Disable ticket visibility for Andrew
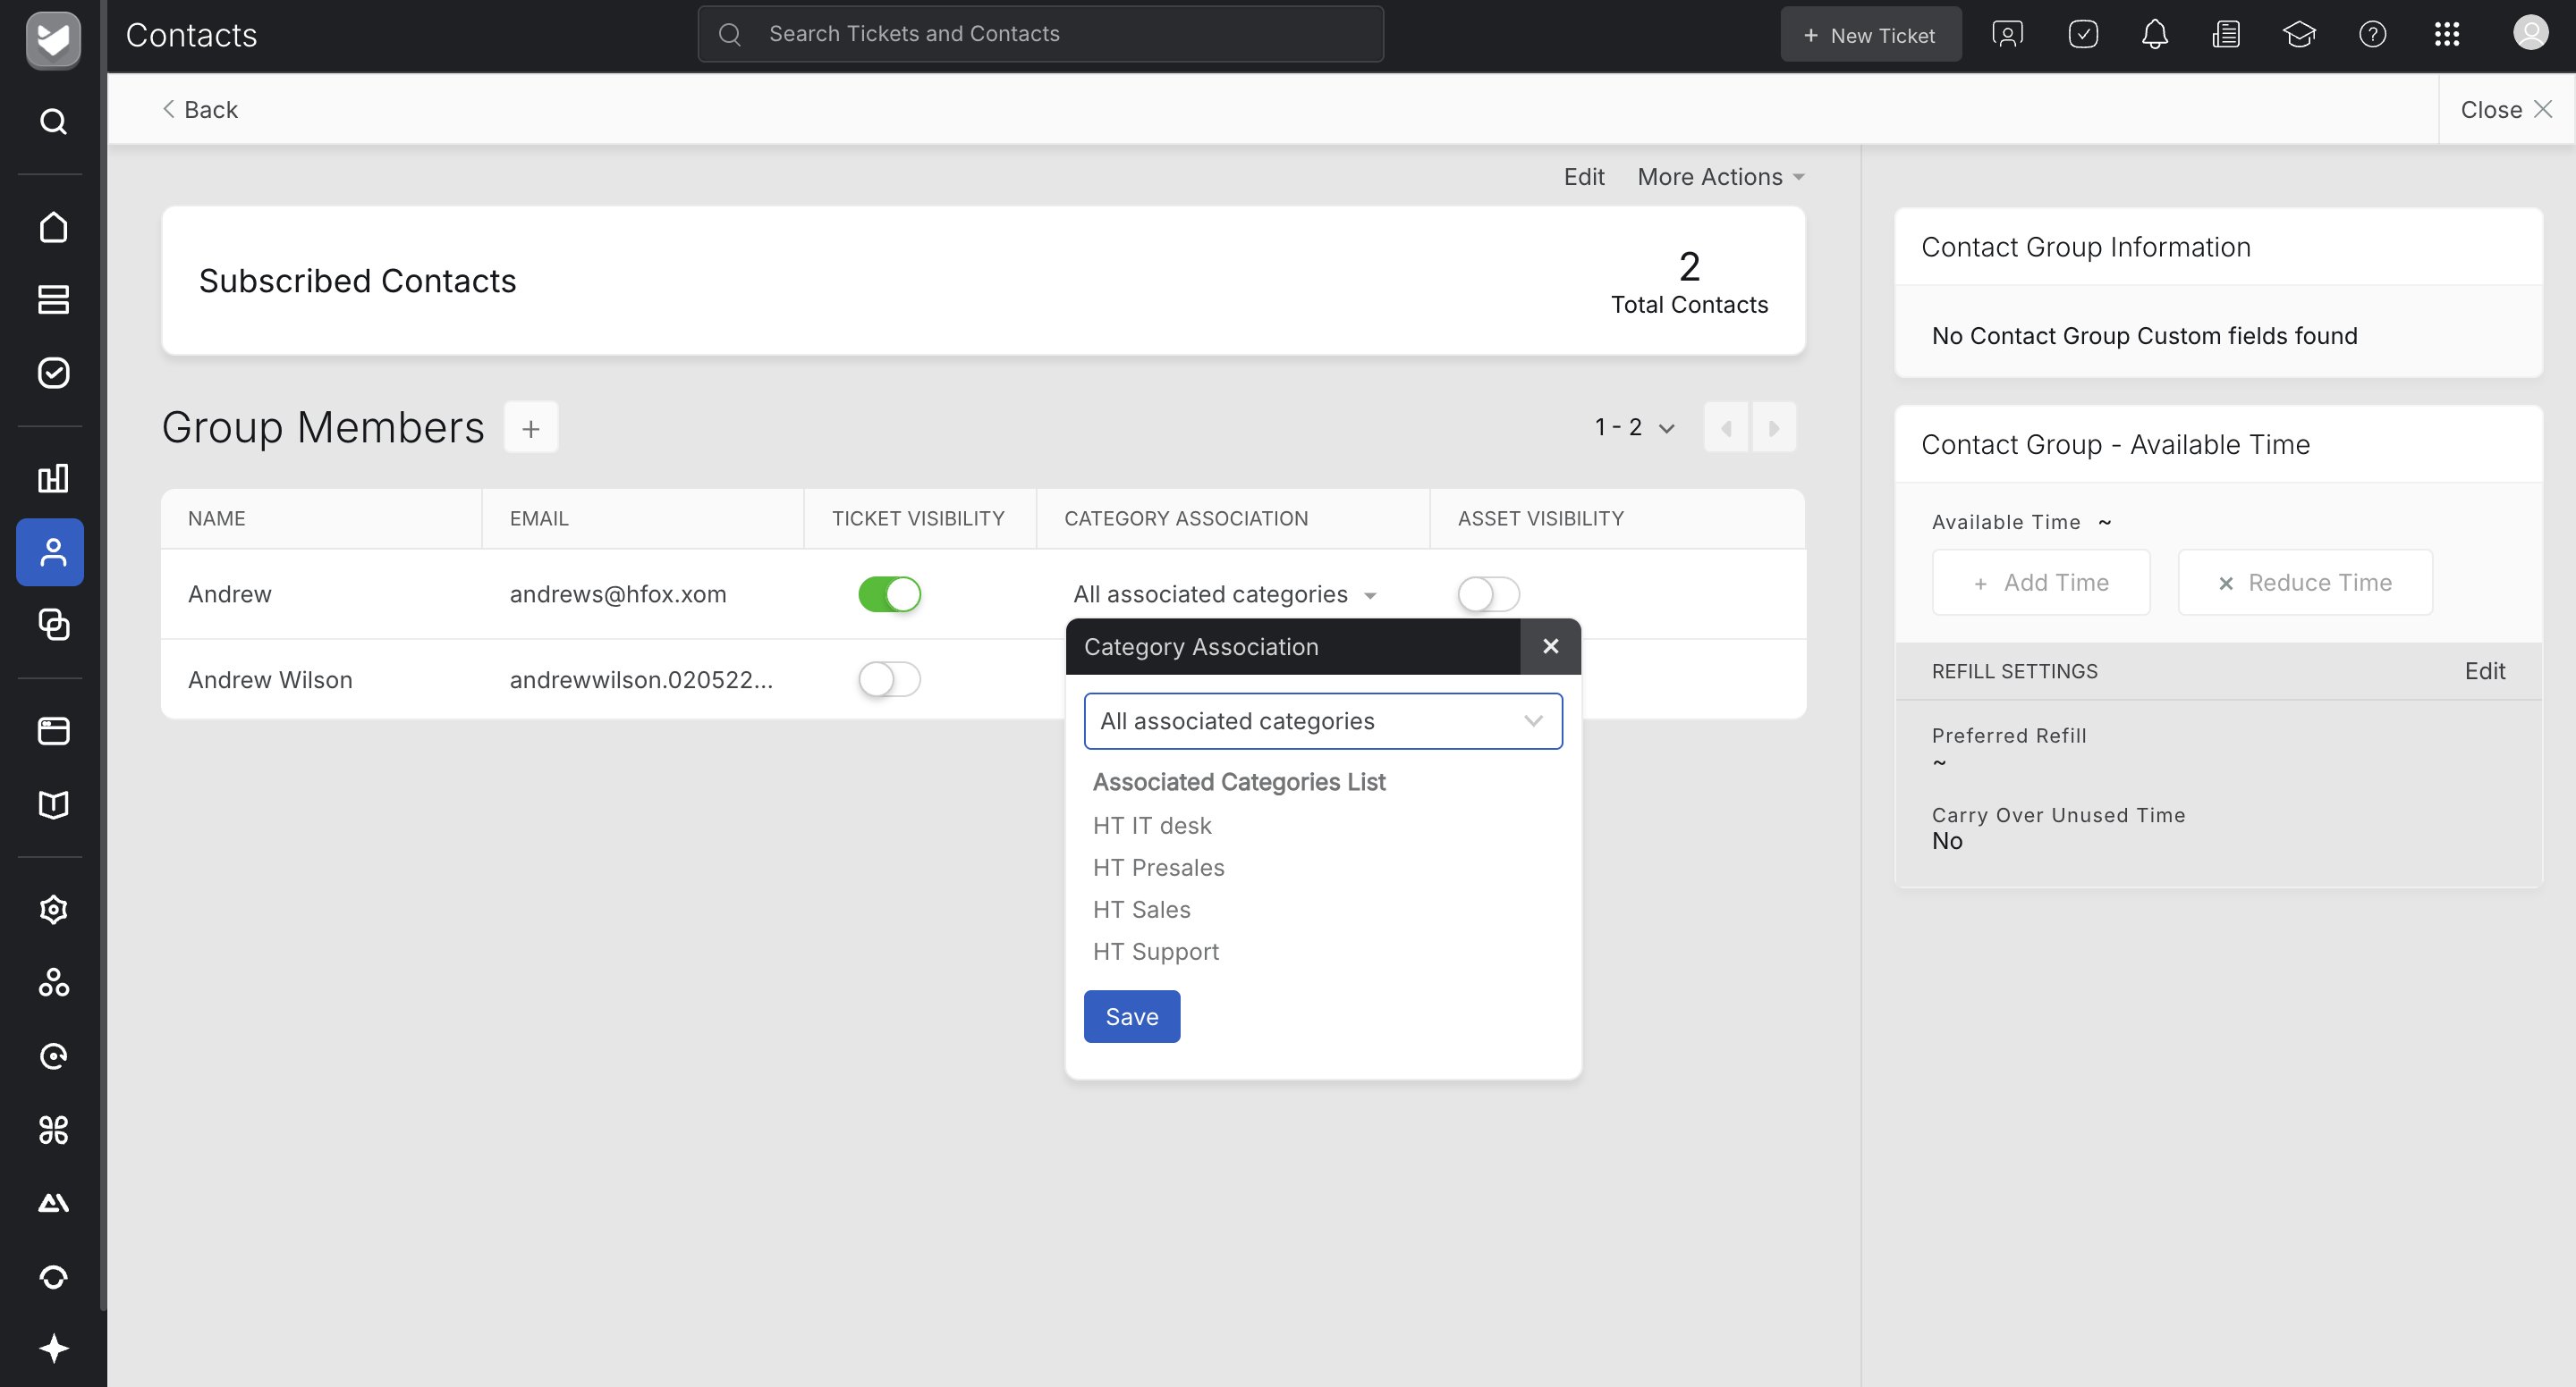This screenshot has width=2576, height=1387. [x=889, y=593]
